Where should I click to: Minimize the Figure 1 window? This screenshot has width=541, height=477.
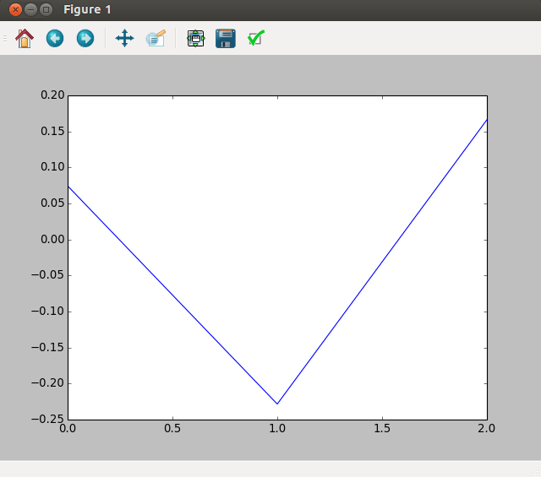30,9
